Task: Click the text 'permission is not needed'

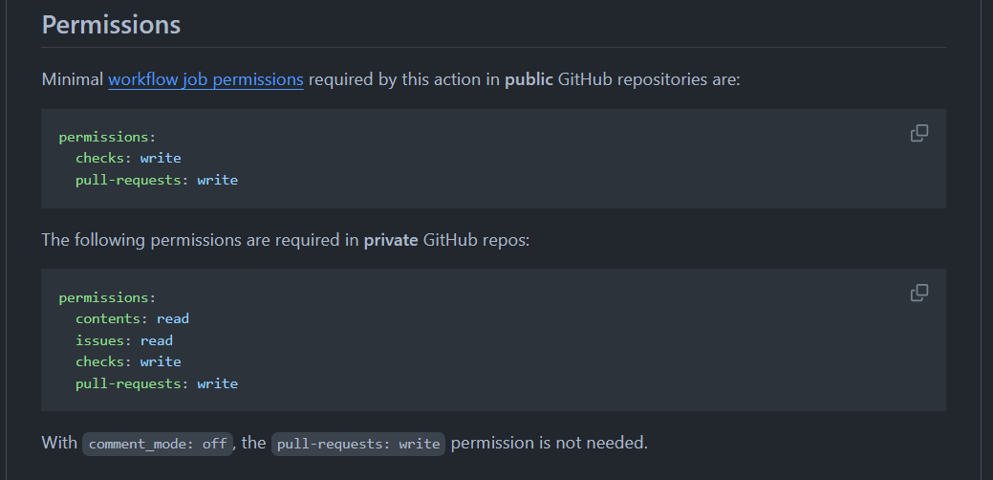Action: tap(549, 443)
